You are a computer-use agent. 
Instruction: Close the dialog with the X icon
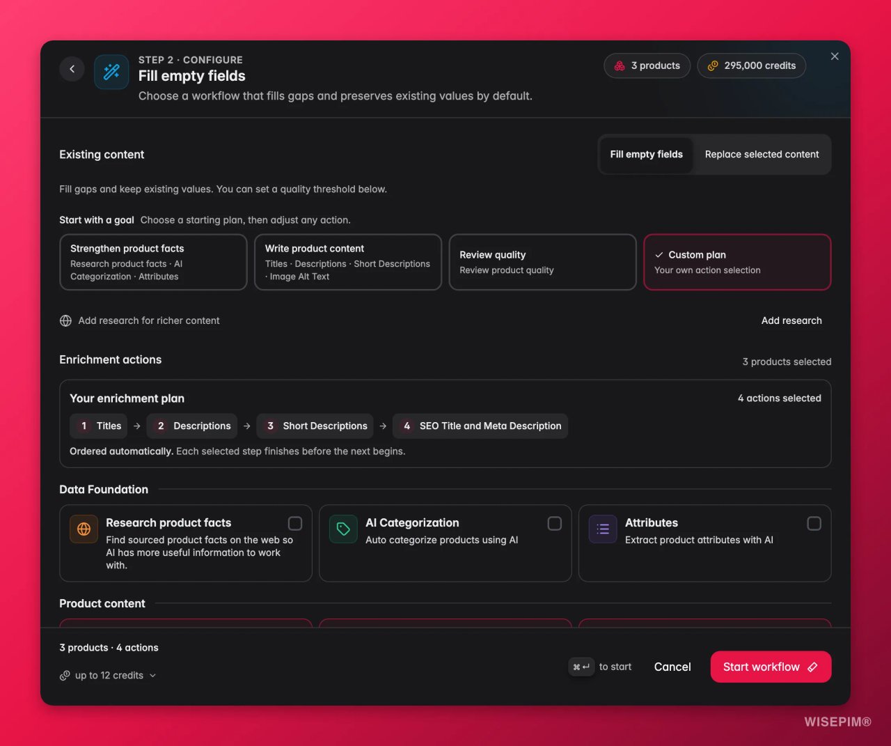[x=835, y=56]
